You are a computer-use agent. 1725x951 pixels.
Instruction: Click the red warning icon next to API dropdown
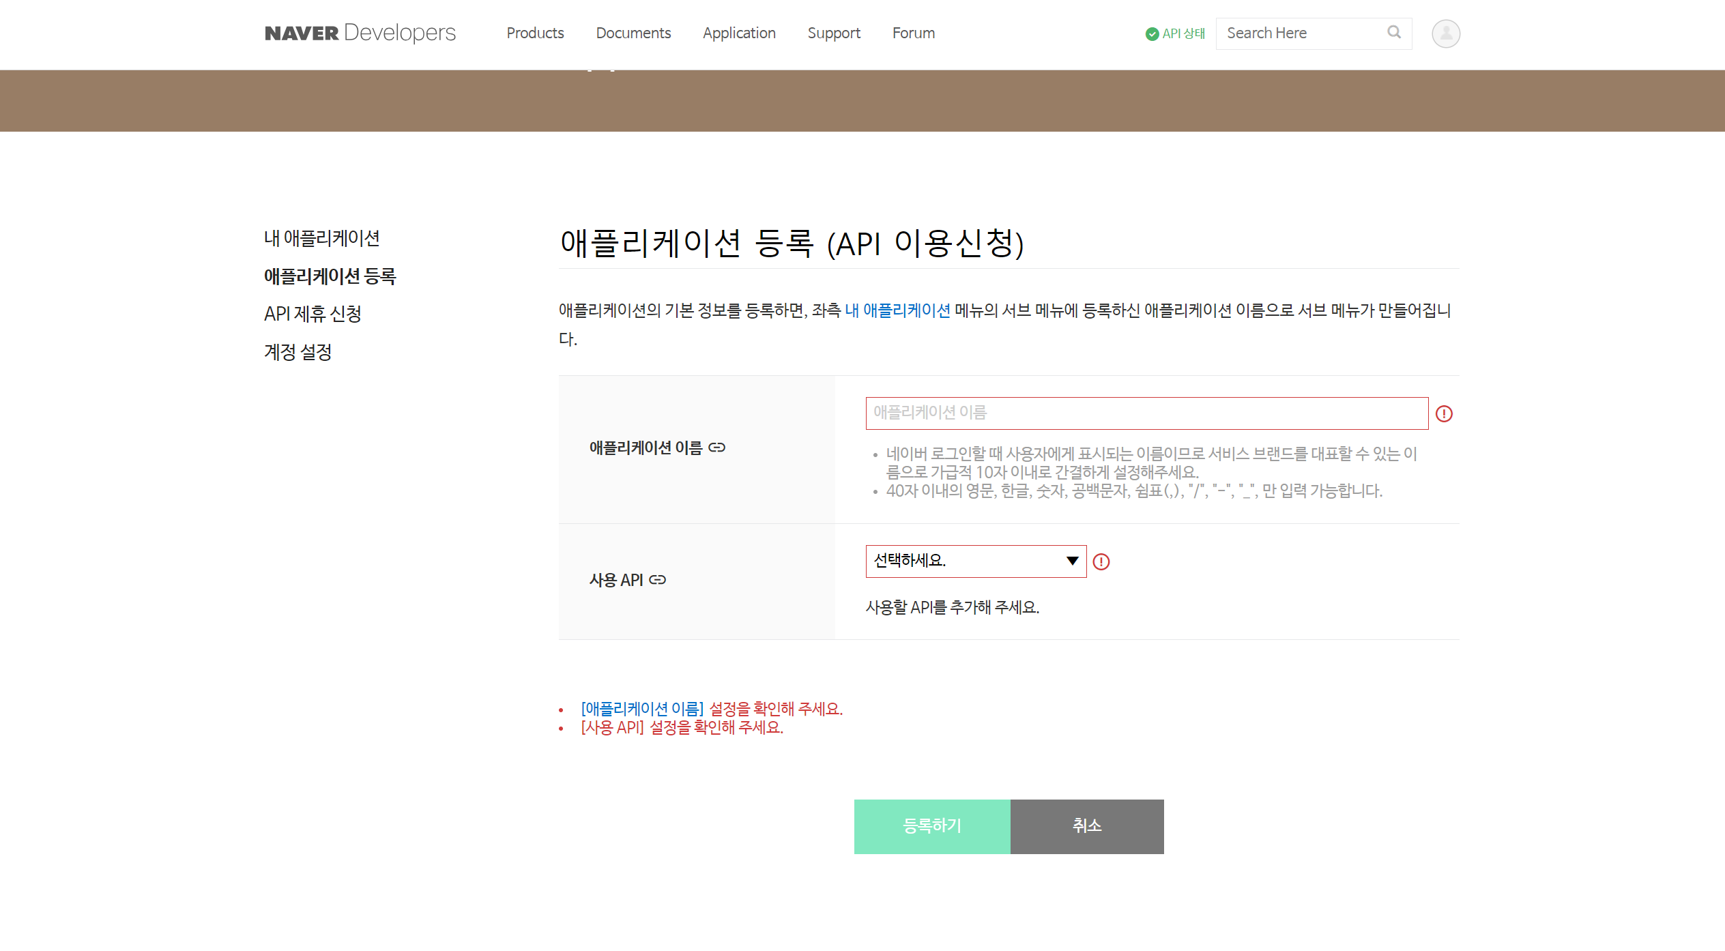coord(1101,561)
